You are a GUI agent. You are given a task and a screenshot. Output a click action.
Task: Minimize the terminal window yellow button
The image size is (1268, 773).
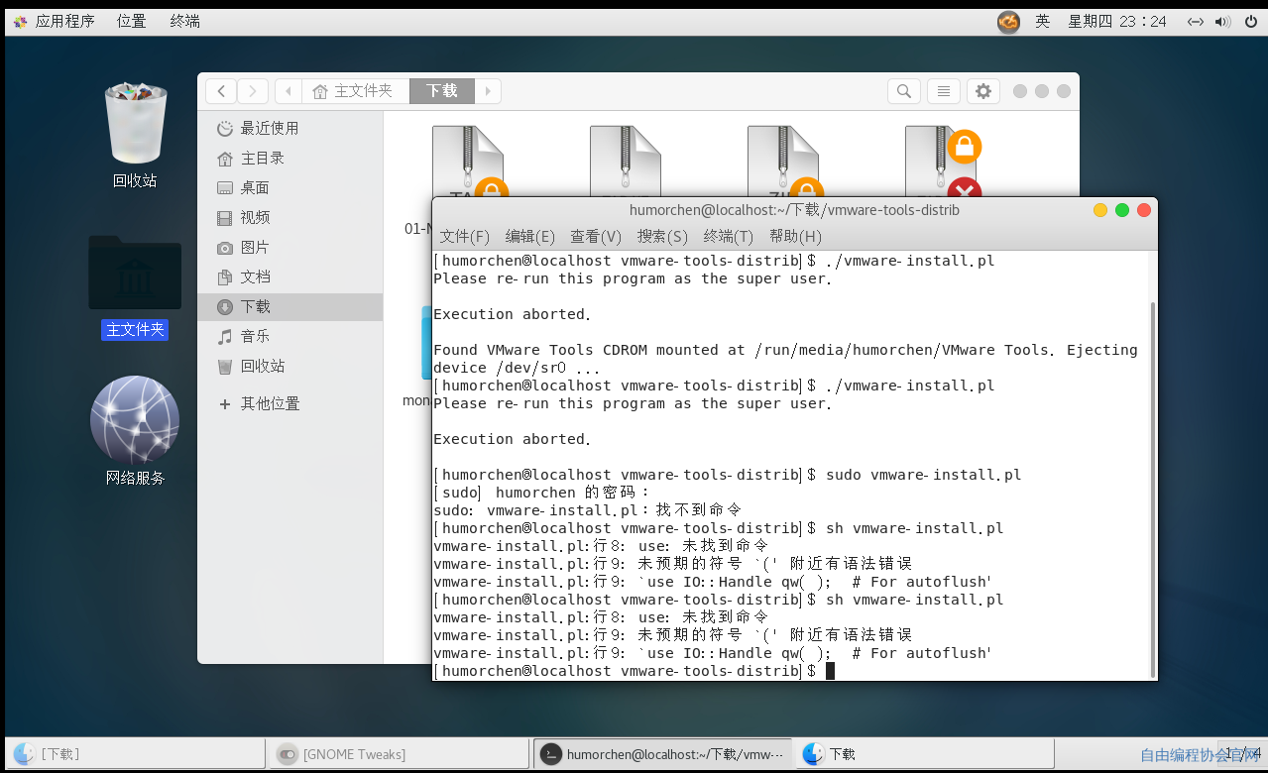1100,210
